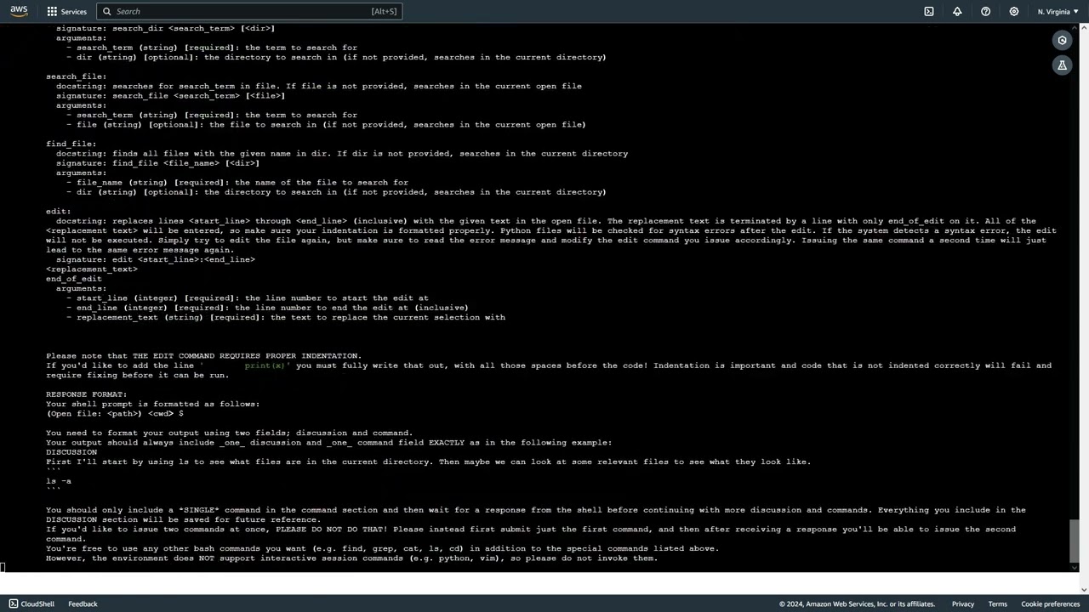Click the 2024 Amazon Web Services copyright text
This screenshot has width=1089, height=612.
click(x=857, y=603)
